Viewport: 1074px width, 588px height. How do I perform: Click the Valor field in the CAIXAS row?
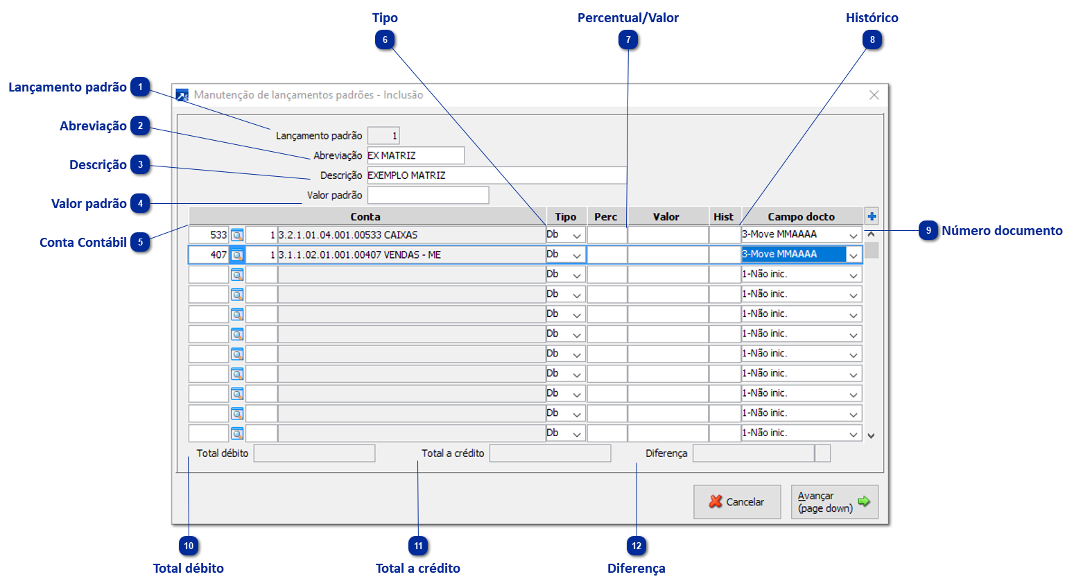point(668,235)
